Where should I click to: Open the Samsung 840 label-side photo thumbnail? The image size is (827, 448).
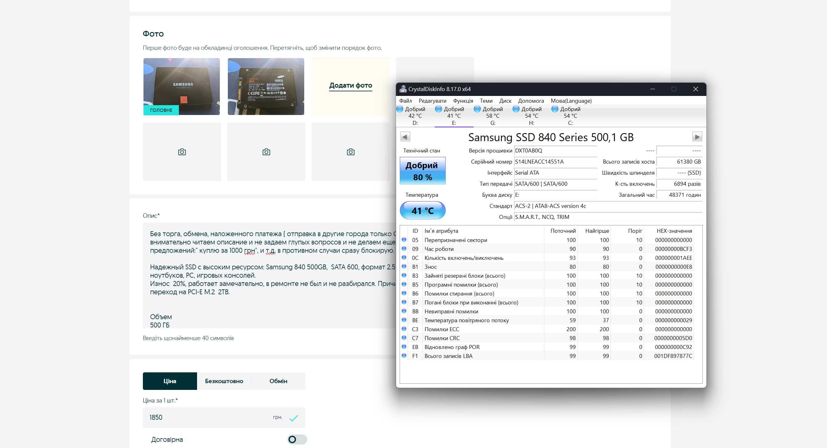click(x=266, y=86)
